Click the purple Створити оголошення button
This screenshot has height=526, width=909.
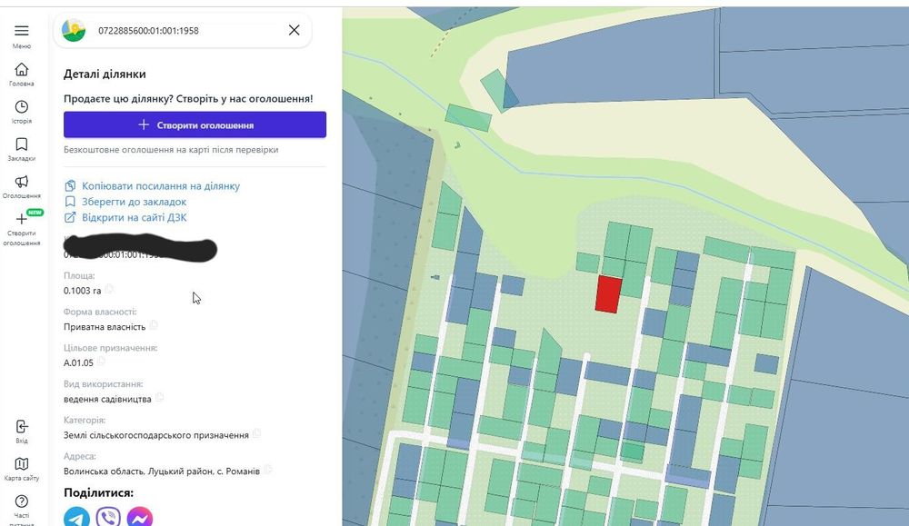pyautogui.click(x=195, y=124)
